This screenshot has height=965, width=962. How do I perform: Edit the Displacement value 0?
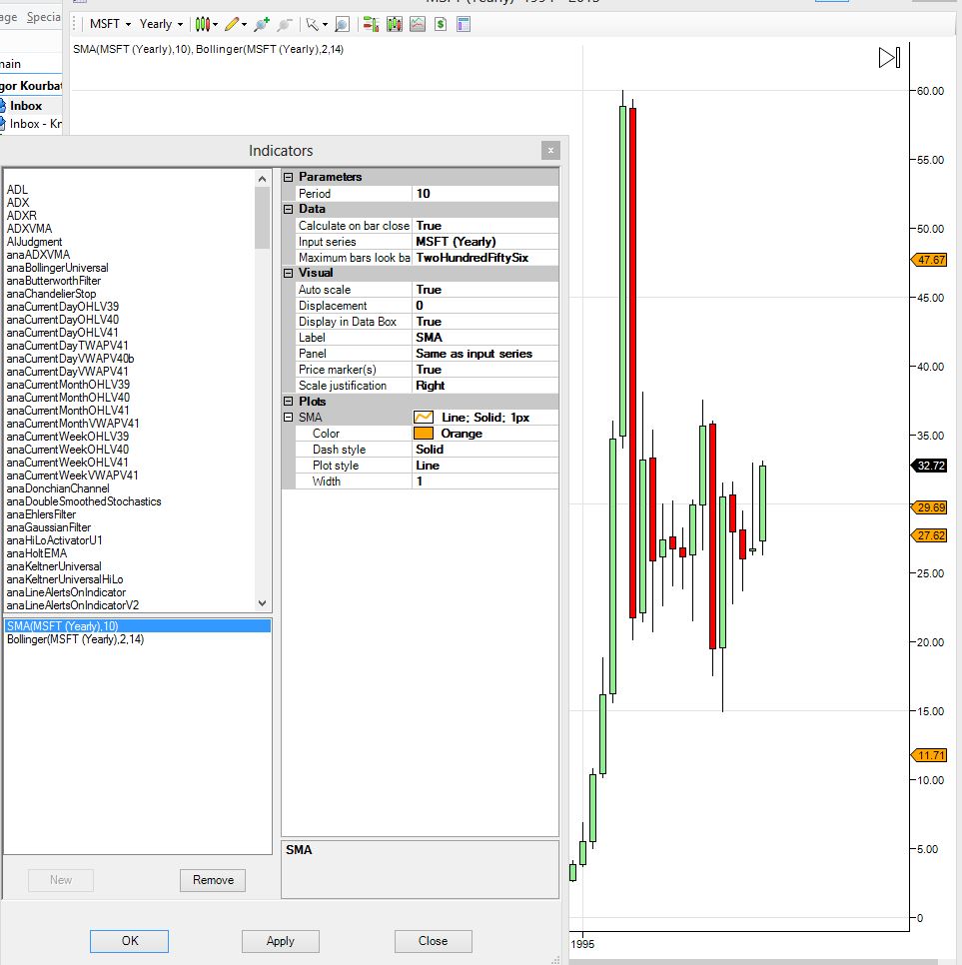pos(485,306)
